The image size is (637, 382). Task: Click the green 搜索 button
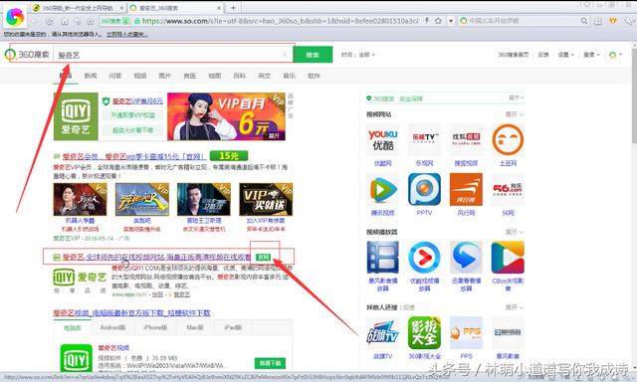point(313,55)
